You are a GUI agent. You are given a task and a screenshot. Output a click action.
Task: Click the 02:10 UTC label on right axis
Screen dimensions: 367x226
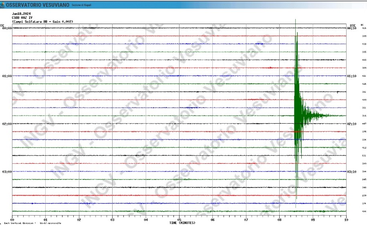coord(352,124)
